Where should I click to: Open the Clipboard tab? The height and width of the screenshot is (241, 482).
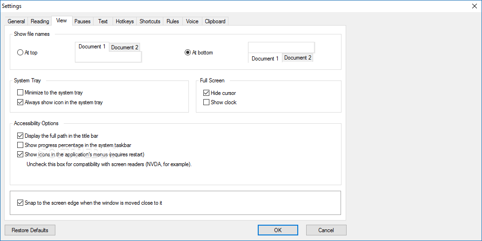point(215,21)
